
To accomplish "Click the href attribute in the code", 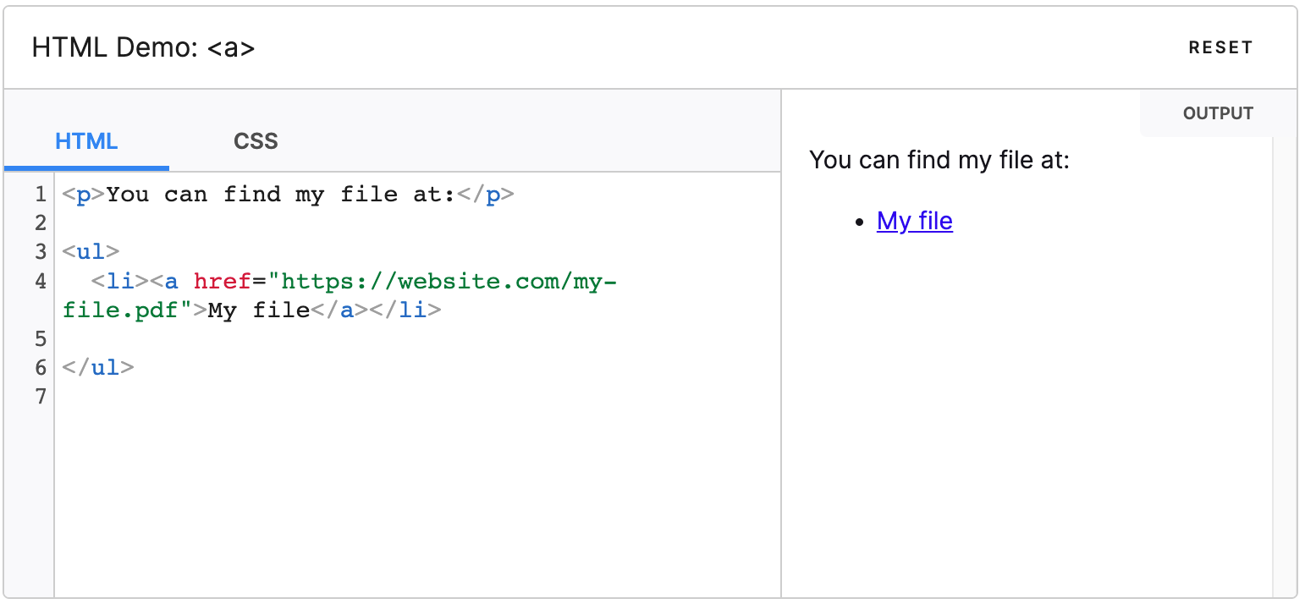I will (x=222, y=281).
